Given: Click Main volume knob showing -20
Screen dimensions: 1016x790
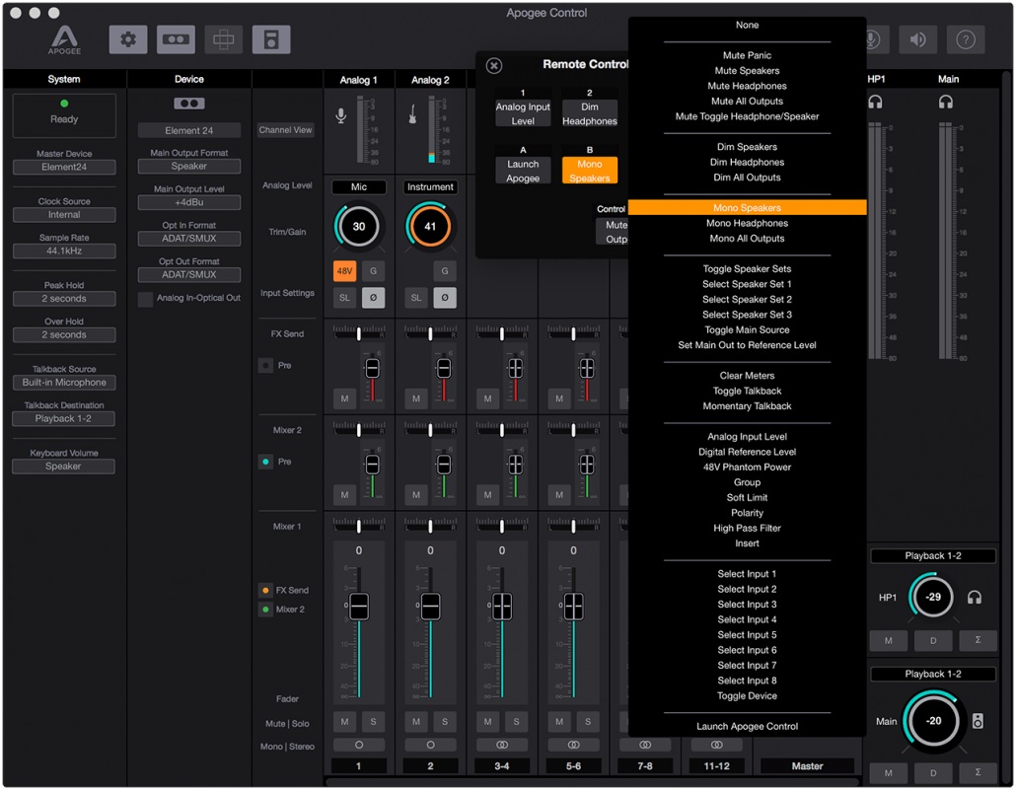Looking at the screenshot, I should pyautogui.click(x=933, y=721).
